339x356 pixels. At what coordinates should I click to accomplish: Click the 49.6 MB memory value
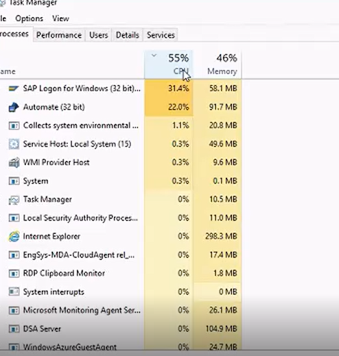(223, 144)
